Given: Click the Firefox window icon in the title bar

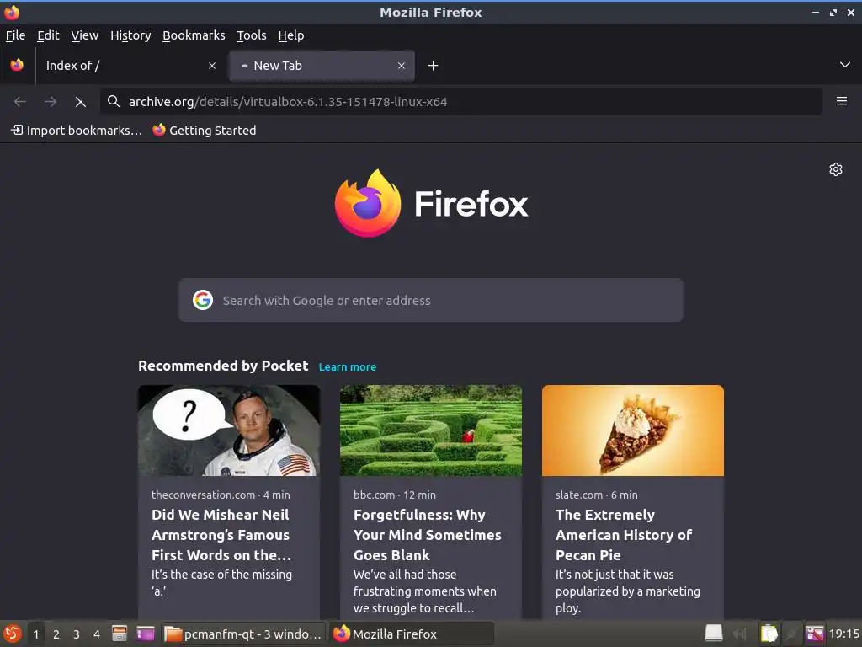Looking at the screenshot, I should (x=12, y=12).
